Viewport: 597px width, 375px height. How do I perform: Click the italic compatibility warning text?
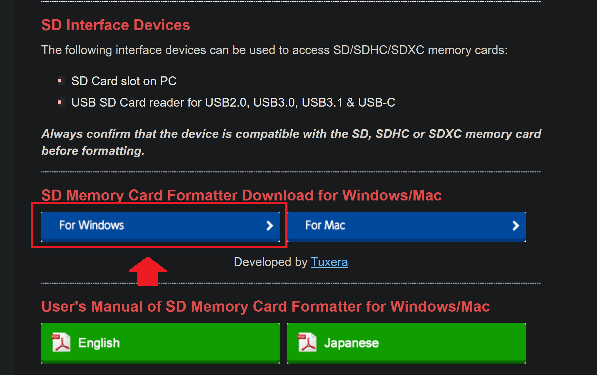291,142
